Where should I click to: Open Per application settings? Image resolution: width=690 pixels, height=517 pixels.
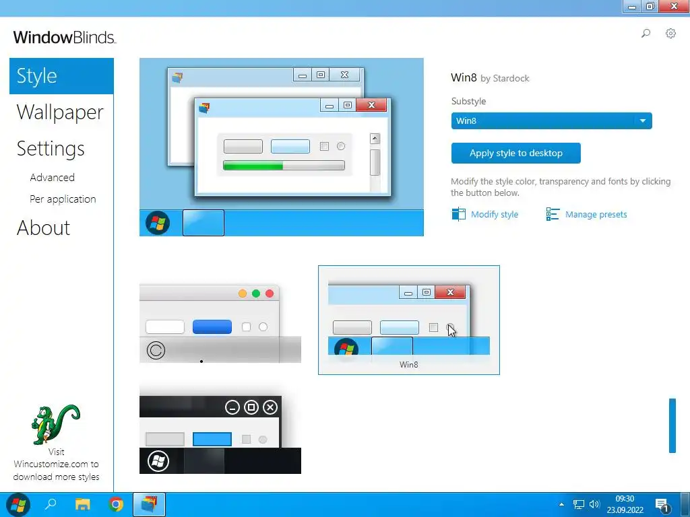[63, 199]
